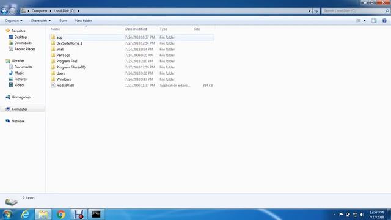The image size is (391, 220).
Task: Click the 884 KB size value
Action: point(208,86)
